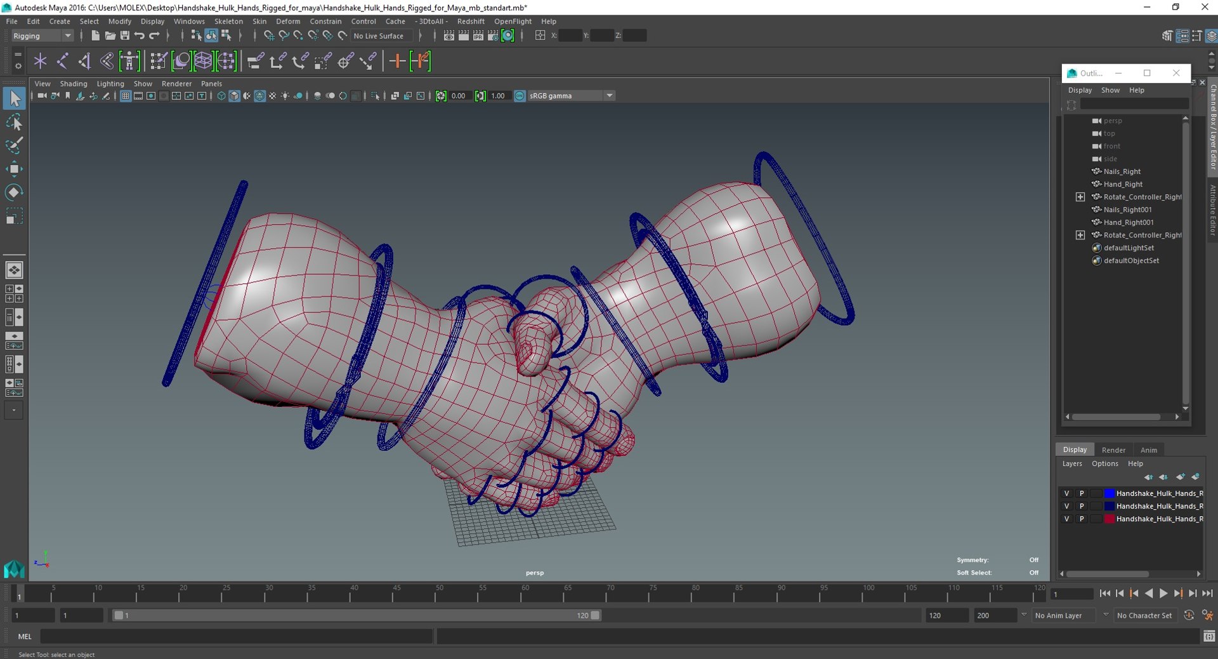This screenshot has width=1218, height=659.
Task: Open the No Character Set dropdown
Action: point(1145,615)
